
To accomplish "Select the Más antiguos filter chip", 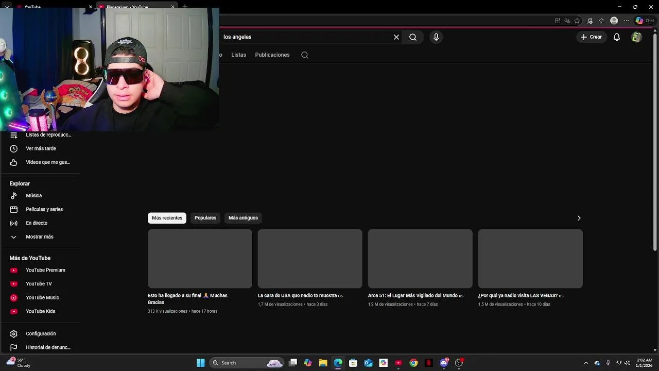I will [x=243, y=218].
